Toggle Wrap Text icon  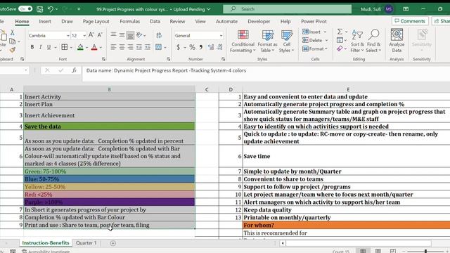[x=159, y=35]
